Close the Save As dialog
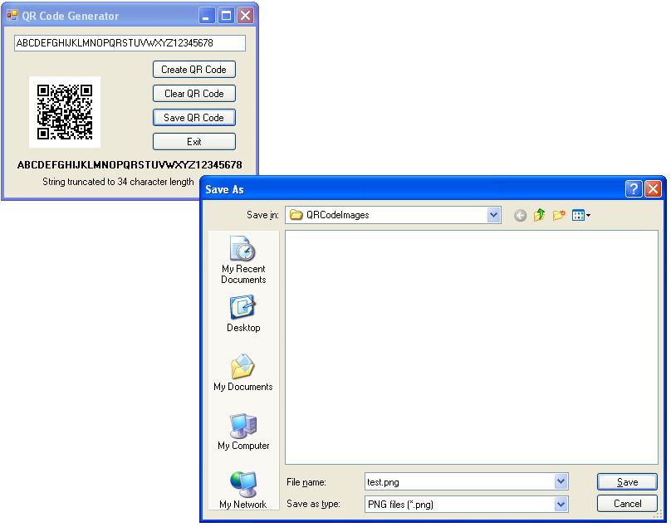Viewport: 671px width, 527px height. pyautogui.click(x=653, y=188)
